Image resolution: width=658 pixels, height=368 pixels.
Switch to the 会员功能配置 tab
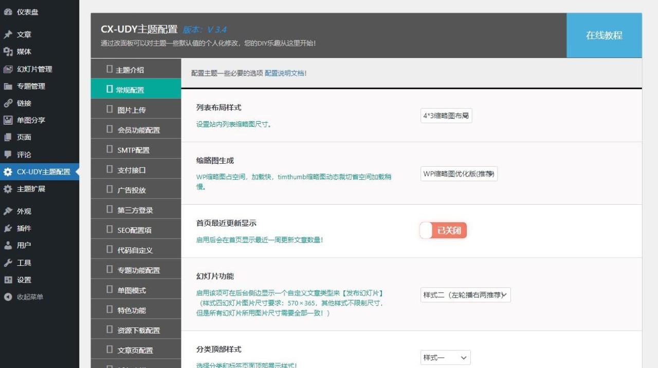point(136,130)
